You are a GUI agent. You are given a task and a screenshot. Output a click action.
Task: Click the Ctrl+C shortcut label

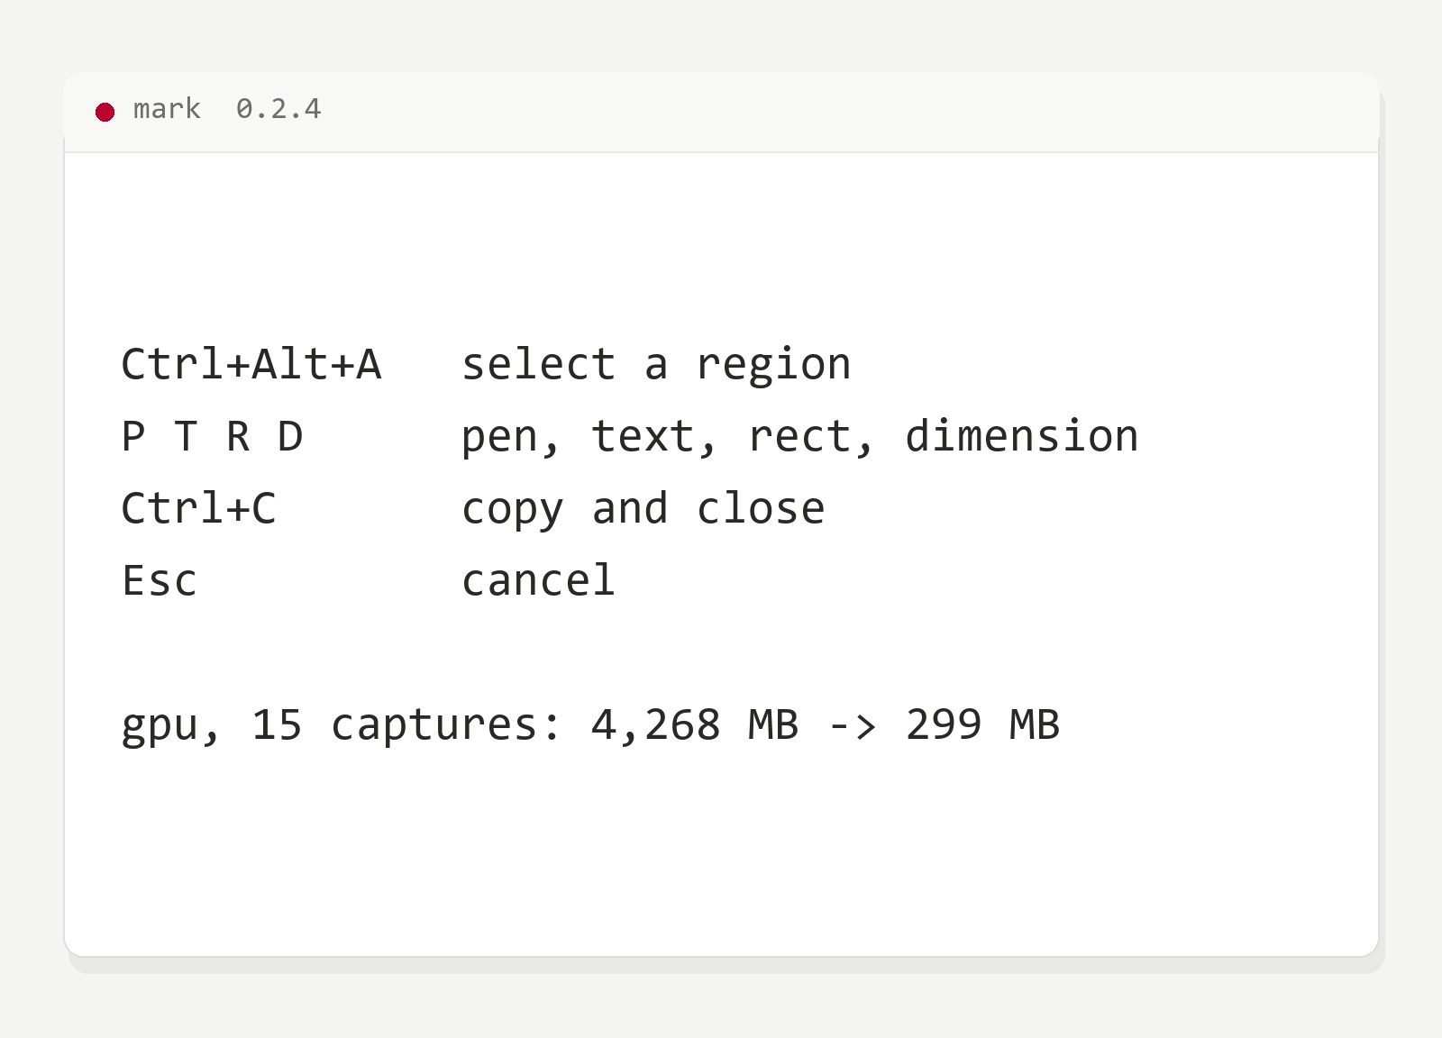tap(199, 508)
